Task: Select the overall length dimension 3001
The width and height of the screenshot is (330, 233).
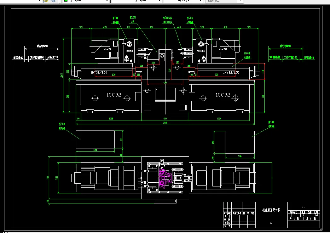Action: [x=165, y=123]
